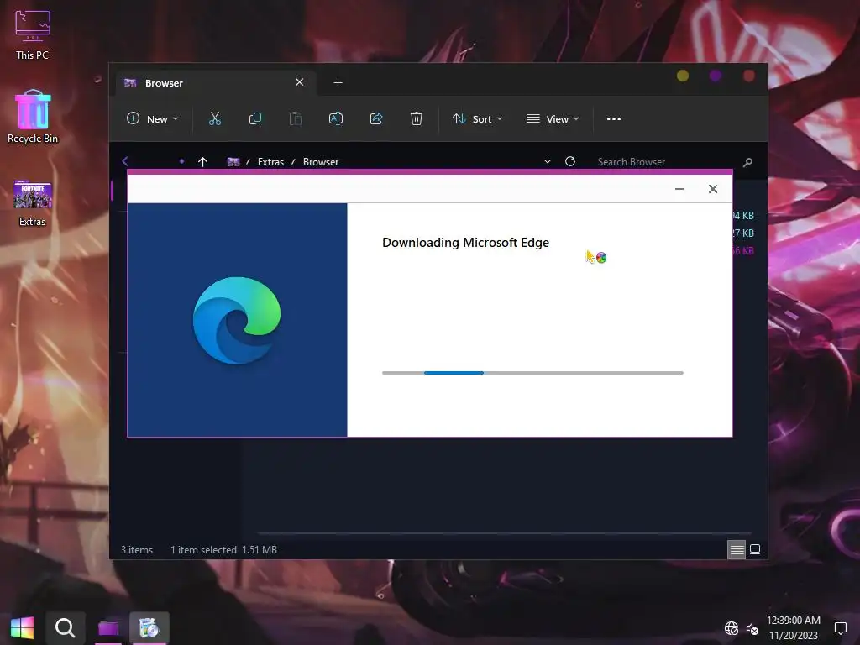Click the '3 items' status text

coord(137,549)
